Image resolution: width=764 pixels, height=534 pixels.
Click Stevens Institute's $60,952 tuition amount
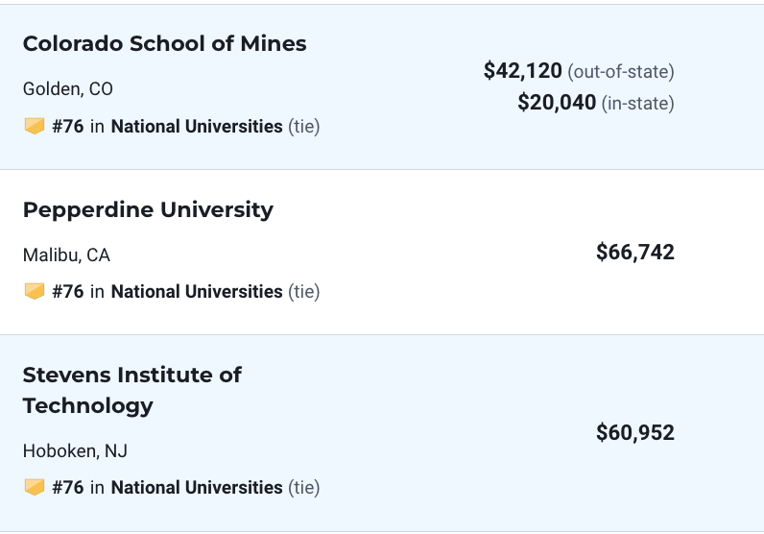pyautogui.click(x=635, y=432)
